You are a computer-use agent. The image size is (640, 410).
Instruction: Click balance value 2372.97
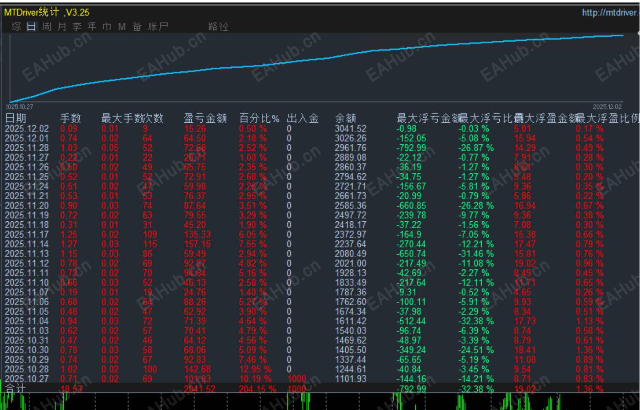click(x=350, y=235)
